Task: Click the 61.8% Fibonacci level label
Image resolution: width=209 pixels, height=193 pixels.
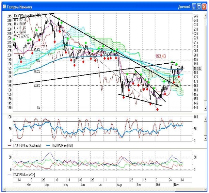Action: [37, 50]
